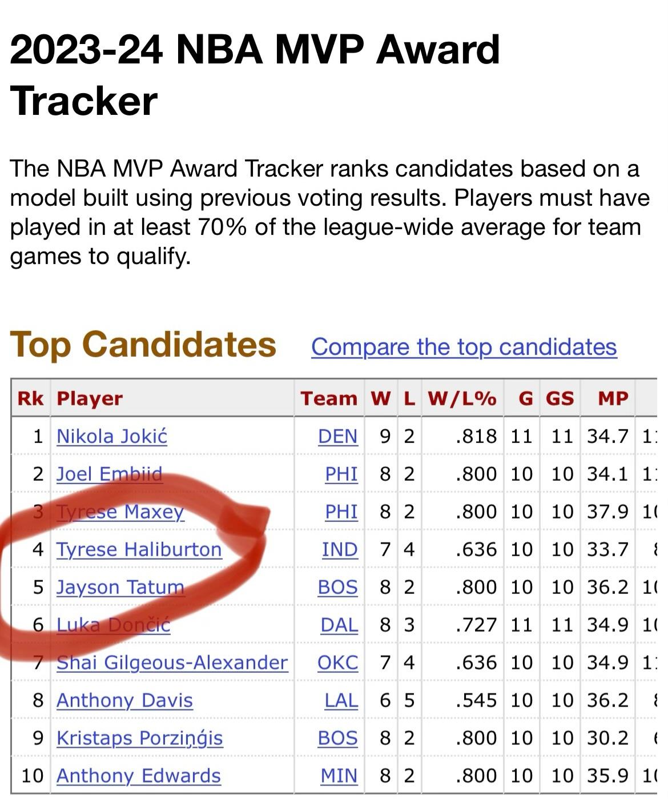This screenshot has width=668, height=810.
Task: Open Shai Gilgeous-Alexander's player page
Action: click(172, 663)
